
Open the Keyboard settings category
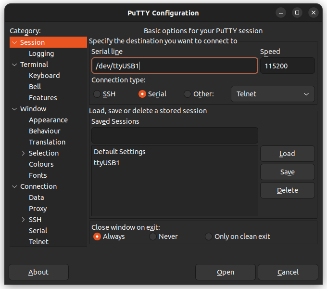coord(44,76)
